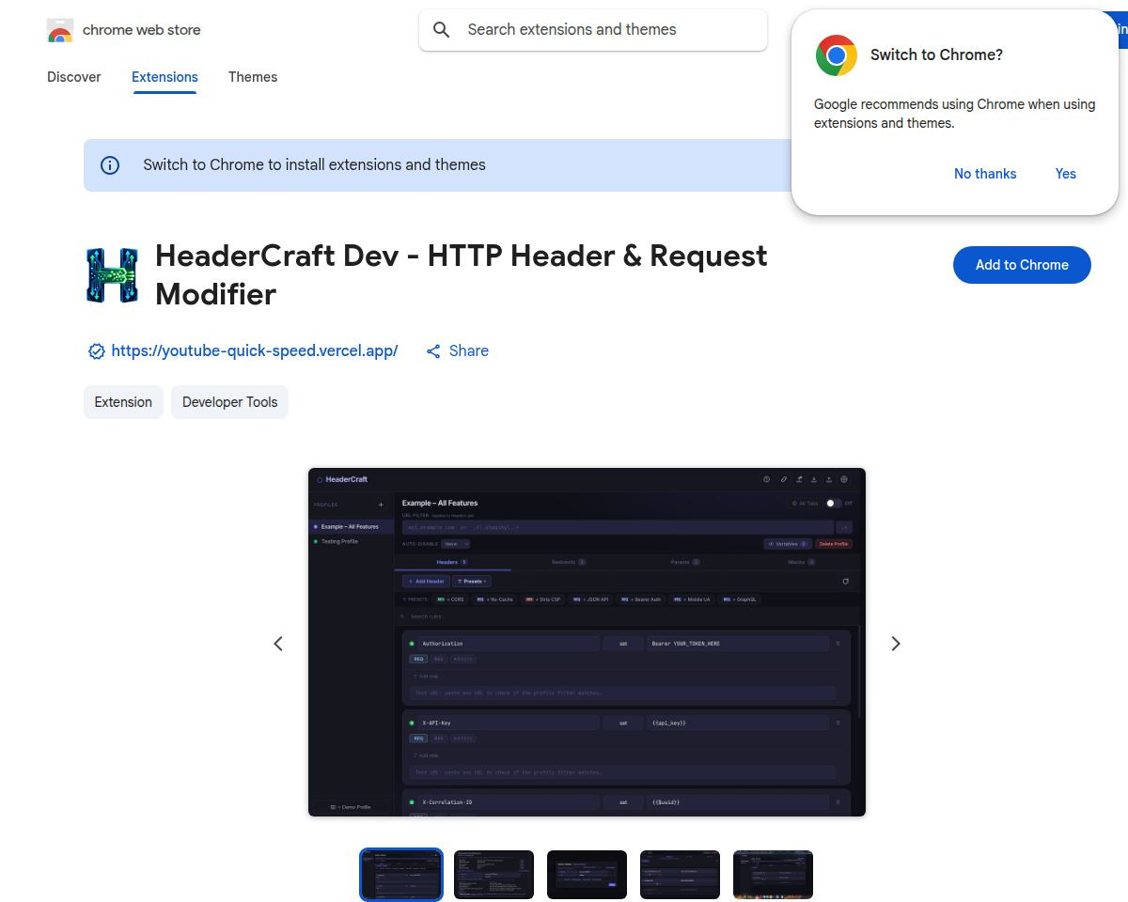The image size is (1128, 902).
Task: Click the search magnifier icon
Action: coord(442,30)
